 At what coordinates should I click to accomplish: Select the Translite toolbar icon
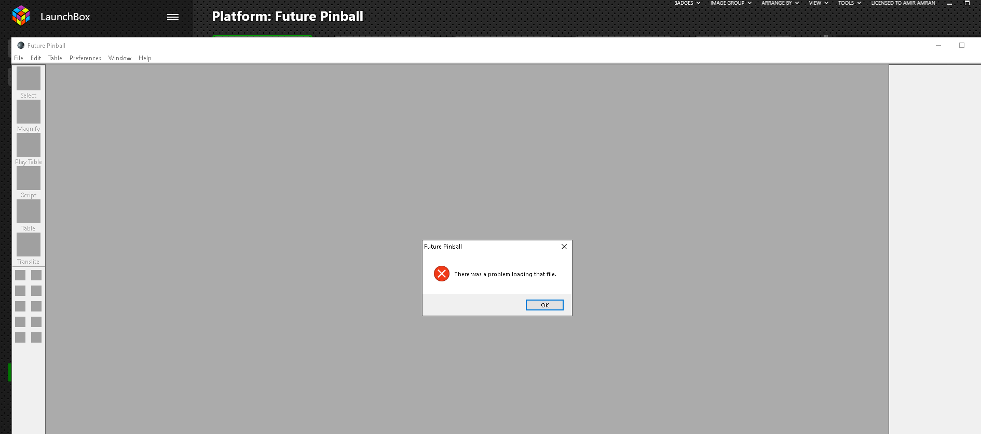29,245
